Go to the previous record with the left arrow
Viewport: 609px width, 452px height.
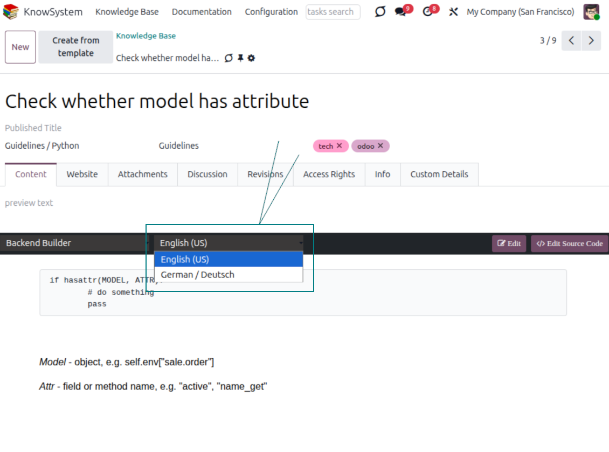click(571, 40)
